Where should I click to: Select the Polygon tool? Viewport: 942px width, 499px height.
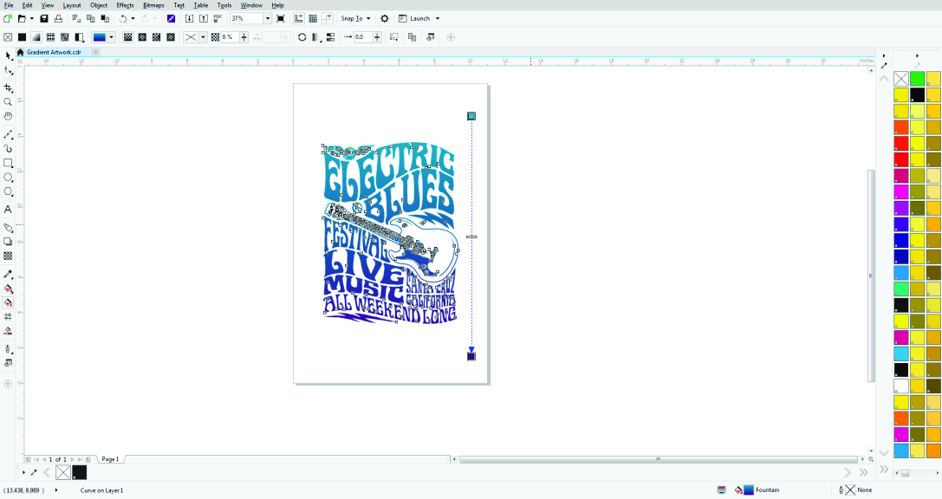8,191
